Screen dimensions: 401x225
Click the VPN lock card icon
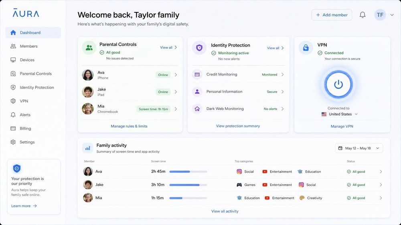(306, 48)
